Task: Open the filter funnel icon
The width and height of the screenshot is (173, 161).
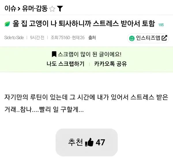Action: tap(60, 9)
